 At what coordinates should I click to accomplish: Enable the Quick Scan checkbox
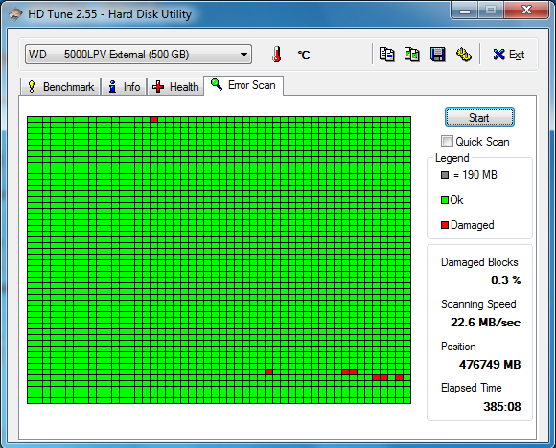[447, 142]
